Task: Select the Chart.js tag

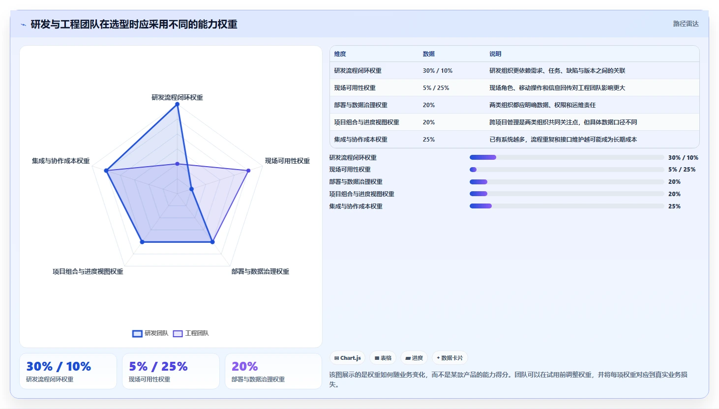Action: (347, 358)
